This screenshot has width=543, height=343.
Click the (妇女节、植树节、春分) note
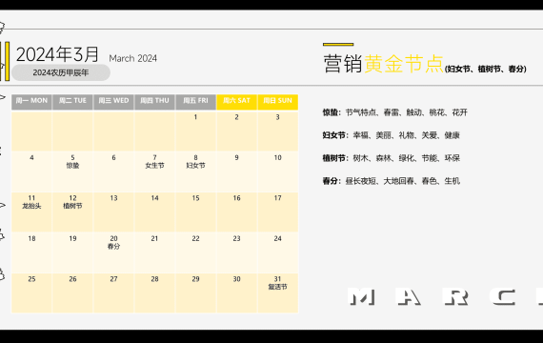coord(486,69)
